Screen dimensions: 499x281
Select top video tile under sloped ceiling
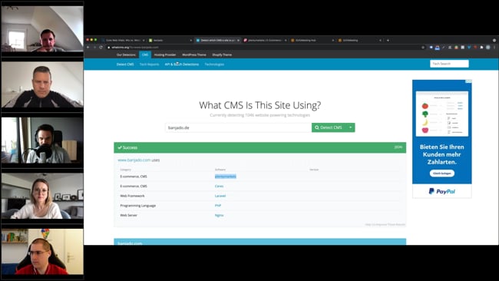pyautogui.click(x=42, y=29)
